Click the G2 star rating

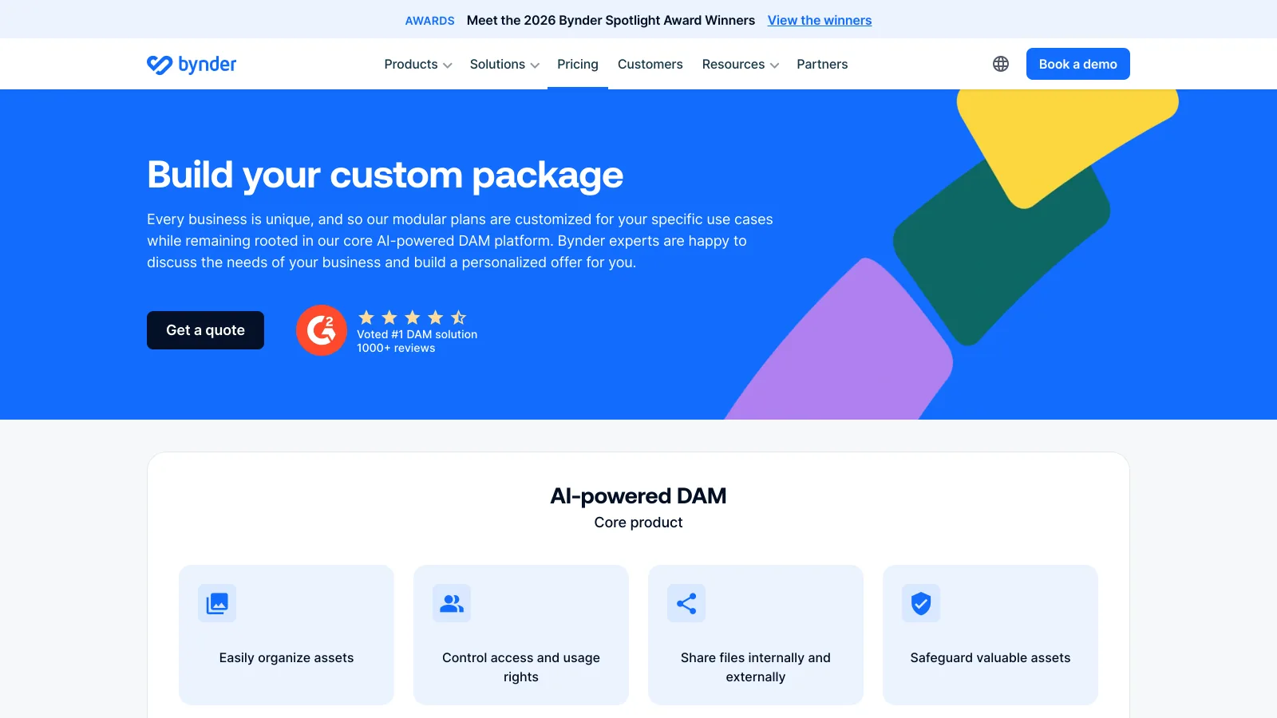coord(412,318)
